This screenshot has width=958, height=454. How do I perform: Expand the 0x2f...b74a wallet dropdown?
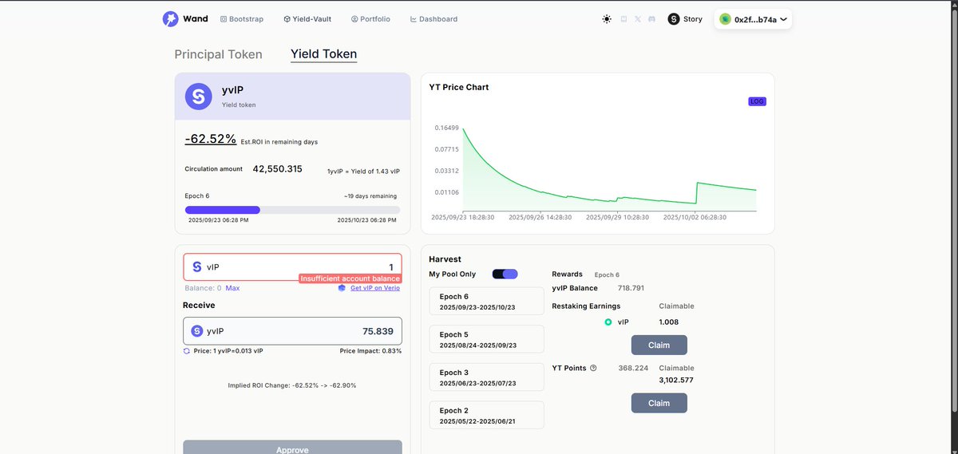click(x=753, y=19)
